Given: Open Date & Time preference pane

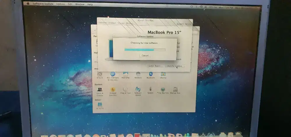Looking at the screenshot, I should [x=125, y=91].
